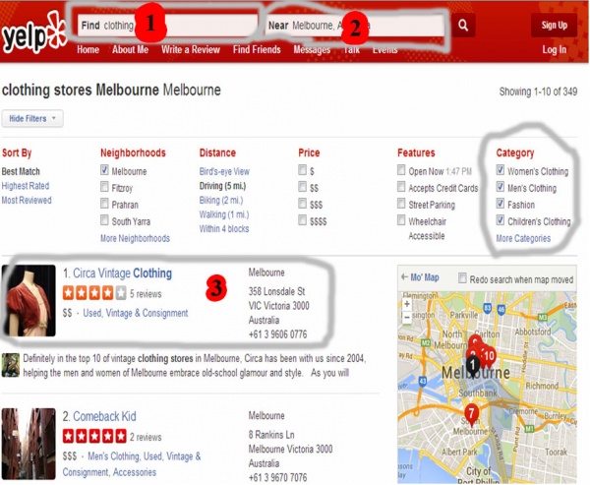Click '5 reviews' for Circa Vintage

pos(146,294)
